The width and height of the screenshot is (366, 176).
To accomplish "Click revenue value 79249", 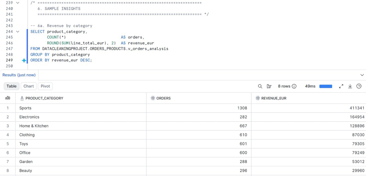I will tap(358, 153).
